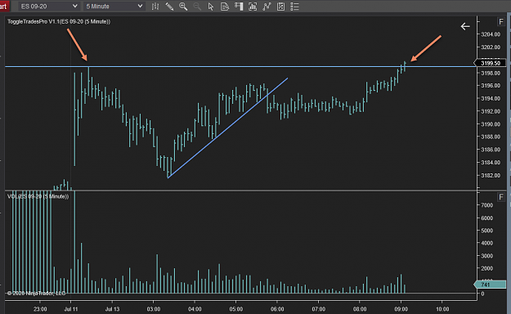This screenshot has height=314, width=511.
Task: Open the Strategies icon
Action: 280,7
